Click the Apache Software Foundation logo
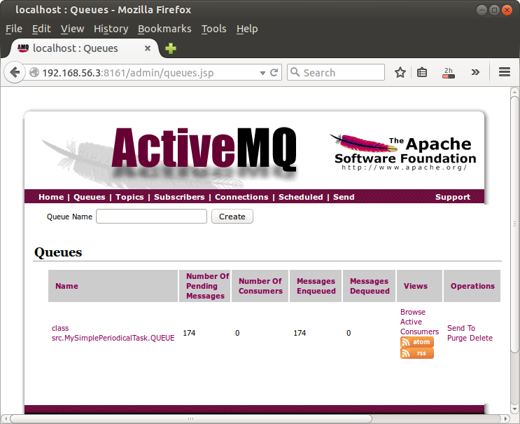Screen dimensions: 520x424 403,152
